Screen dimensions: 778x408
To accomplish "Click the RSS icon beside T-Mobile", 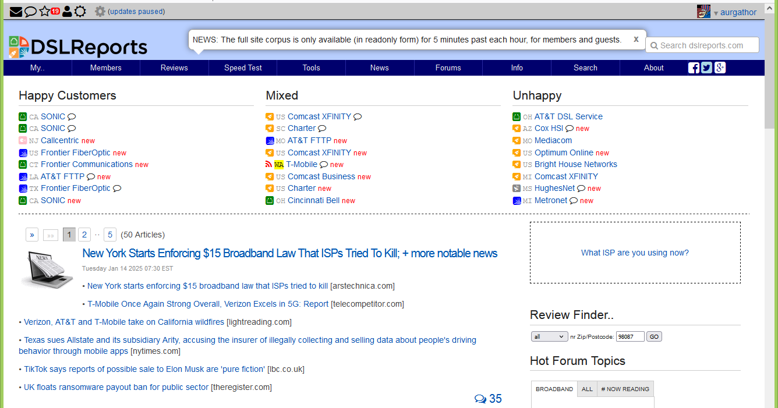I will (x=268, y=164).
